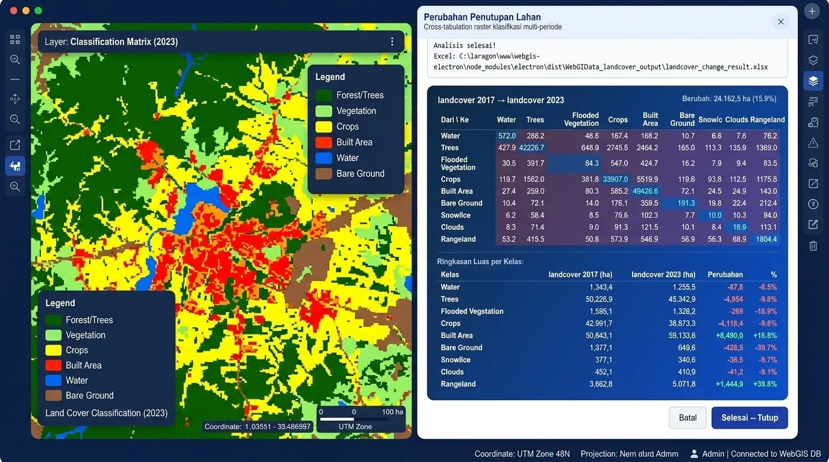Viewport: 829px width, 462px height.
Task: Click the 'Ringkasan Luas per Kelas:' heading
Action: point(480,262)
